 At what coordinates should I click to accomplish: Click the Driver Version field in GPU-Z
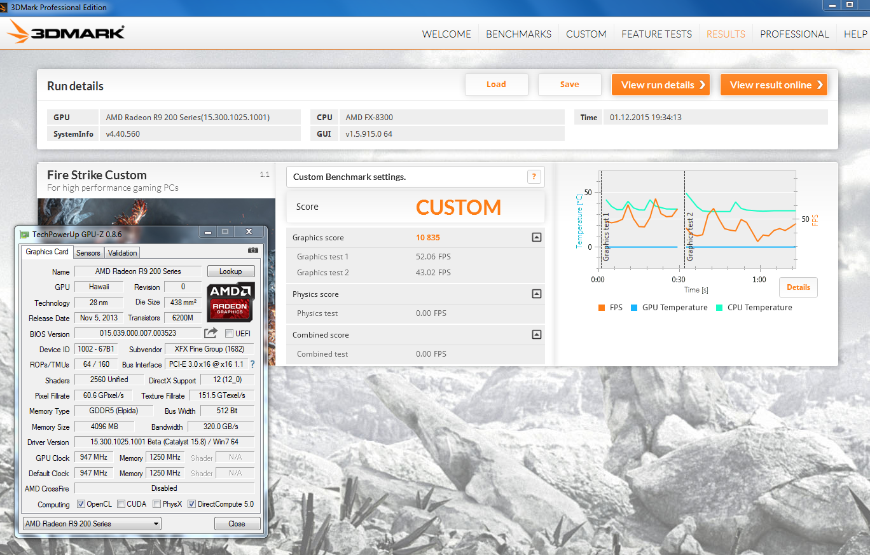pos(165,442)
